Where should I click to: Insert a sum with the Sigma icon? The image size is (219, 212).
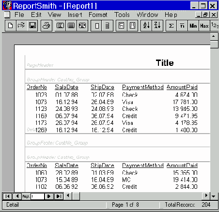171,26
